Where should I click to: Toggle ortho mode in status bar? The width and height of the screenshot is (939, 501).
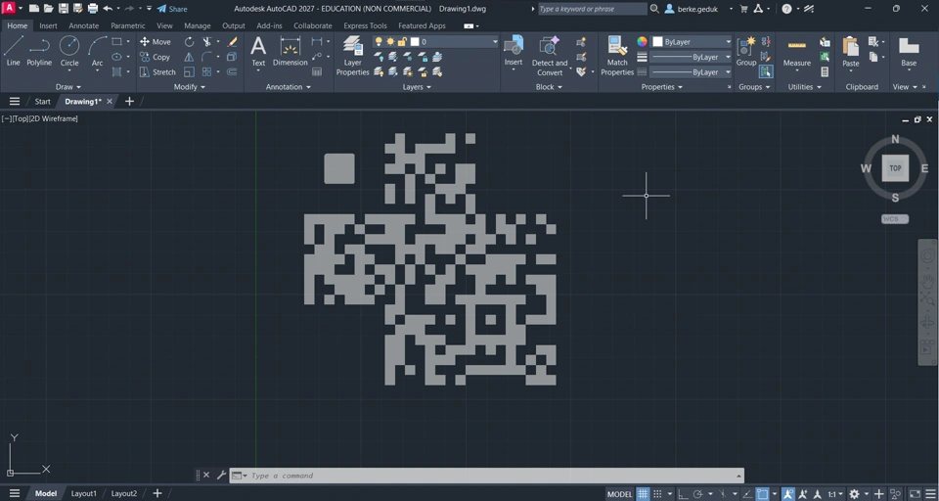(683, 494)
